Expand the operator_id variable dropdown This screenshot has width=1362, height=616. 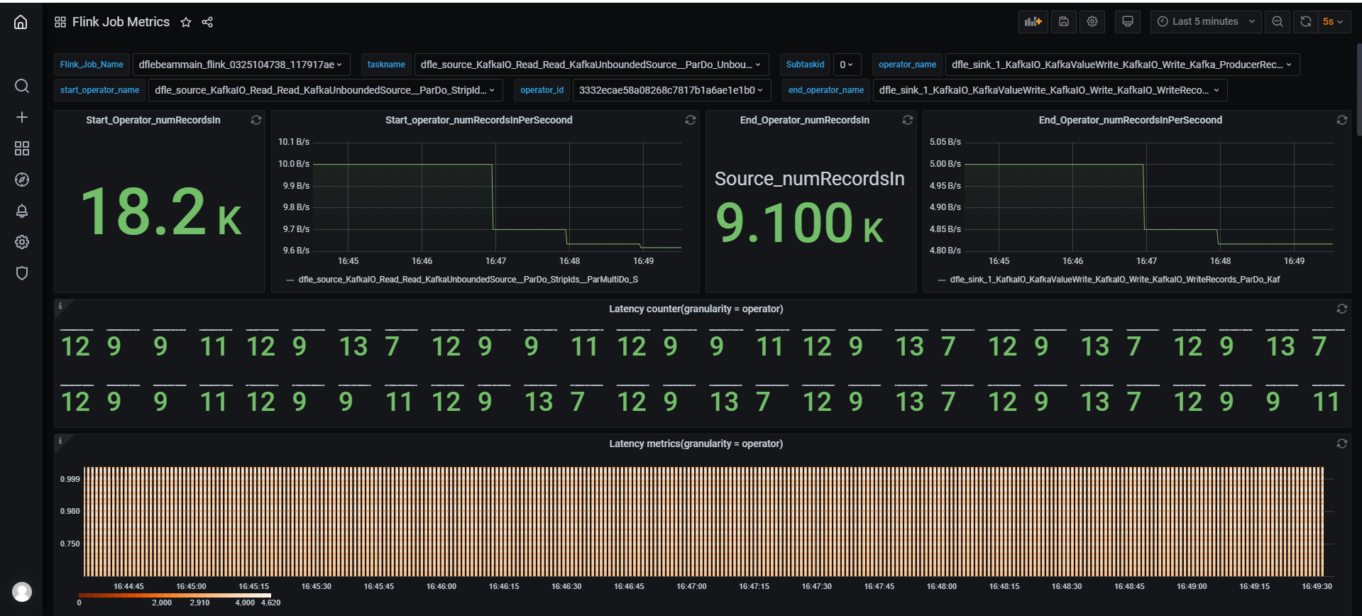point(671,90)
